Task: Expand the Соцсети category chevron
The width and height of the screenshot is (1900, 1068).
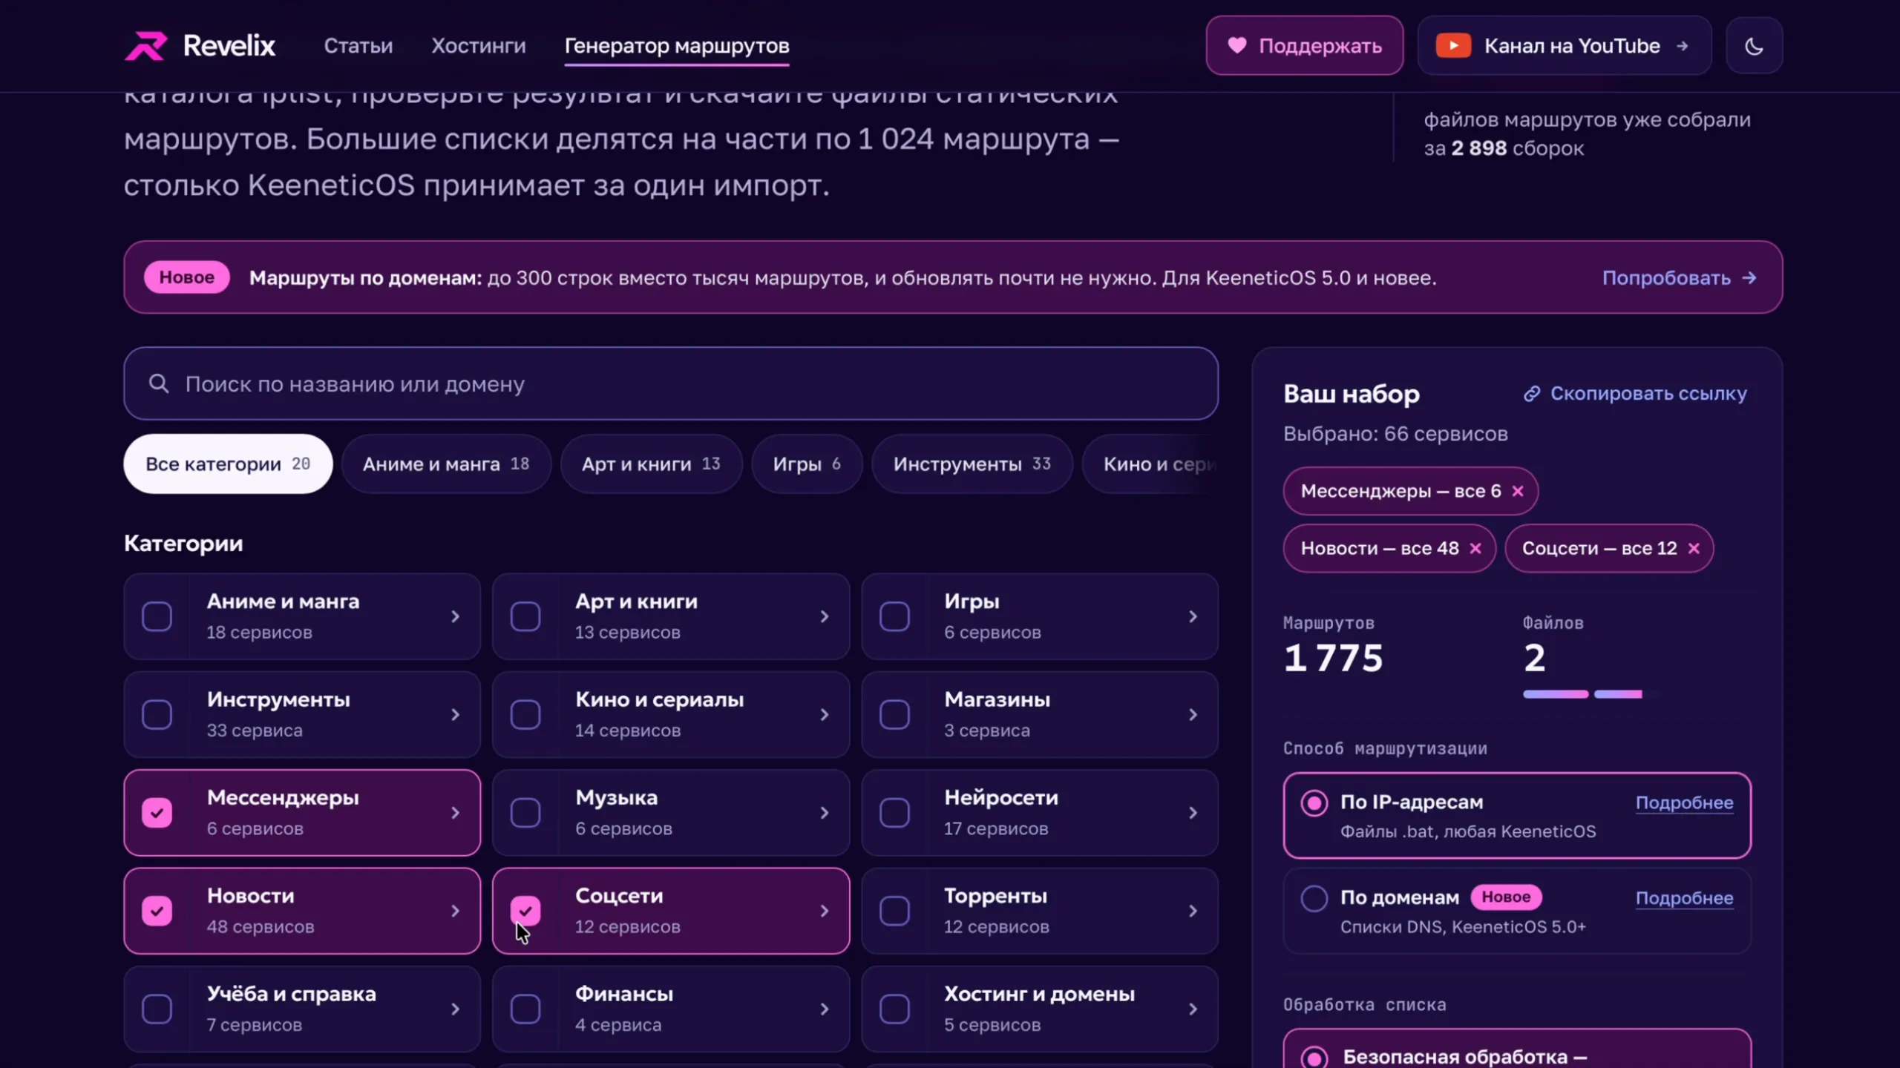Action: 824,911
